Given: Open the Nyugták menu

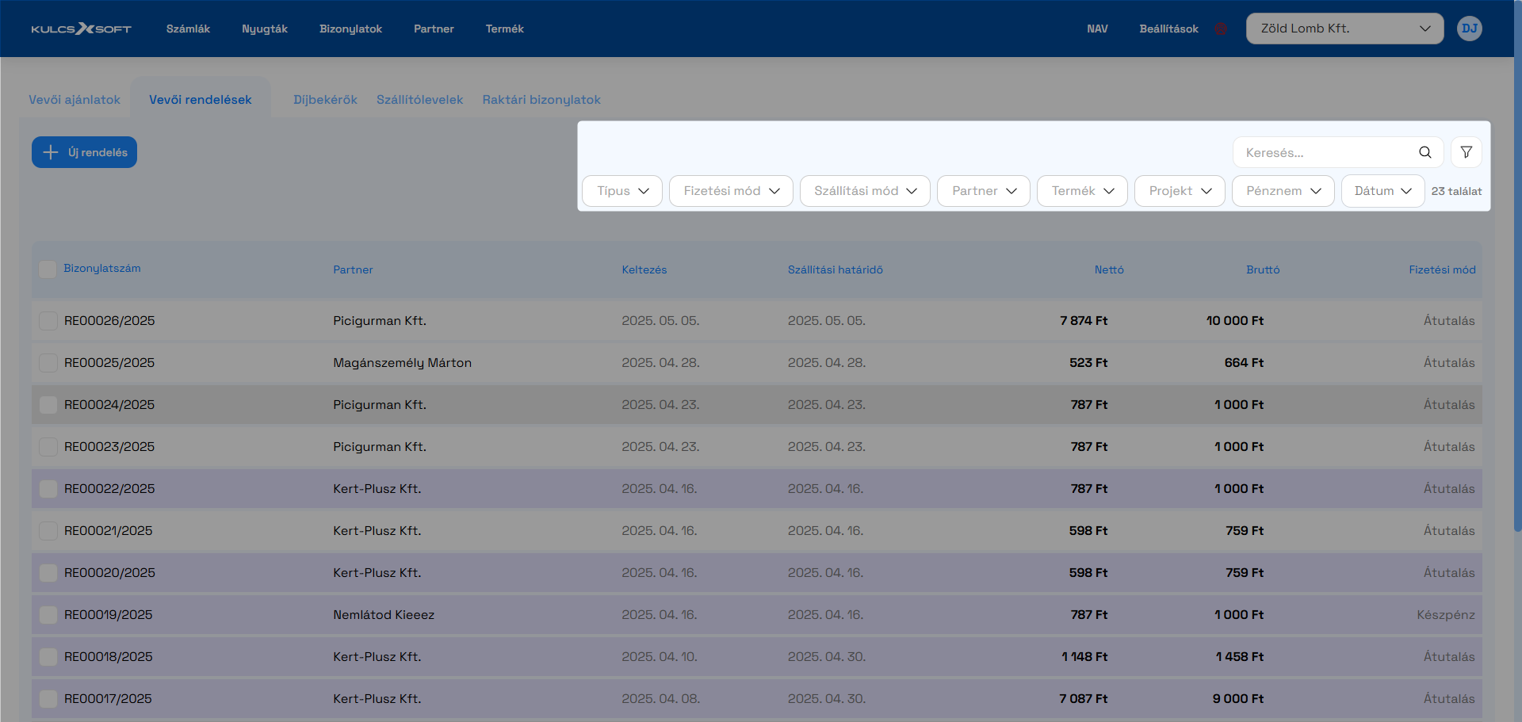Looking at the screenshot, I should point(265,29).
